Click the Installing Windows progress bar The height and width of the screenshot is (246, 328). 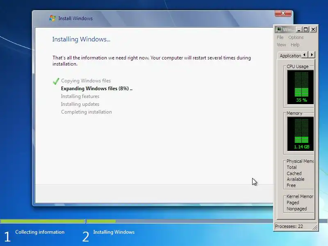pyautogui.click(x=180, y=221)
